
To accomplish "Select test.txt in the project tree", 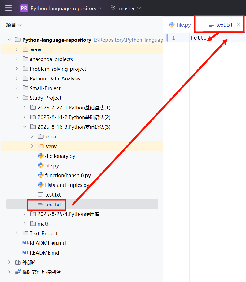I will (x=53, y=195).
